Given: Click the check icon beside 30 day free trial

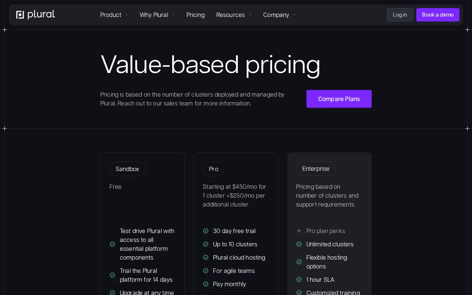Looking at the screenshot, I should [206, 231].
